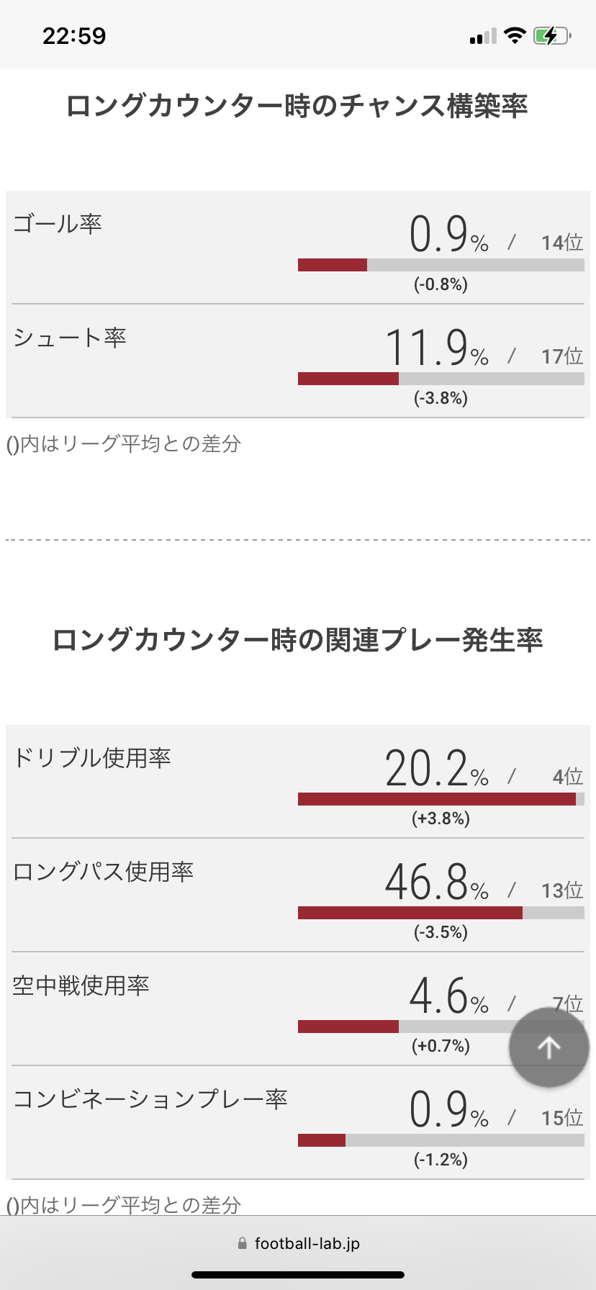Tap the battery charging icon
The width and height of the screenshot is (596, 1290).
tap(552, 35)
